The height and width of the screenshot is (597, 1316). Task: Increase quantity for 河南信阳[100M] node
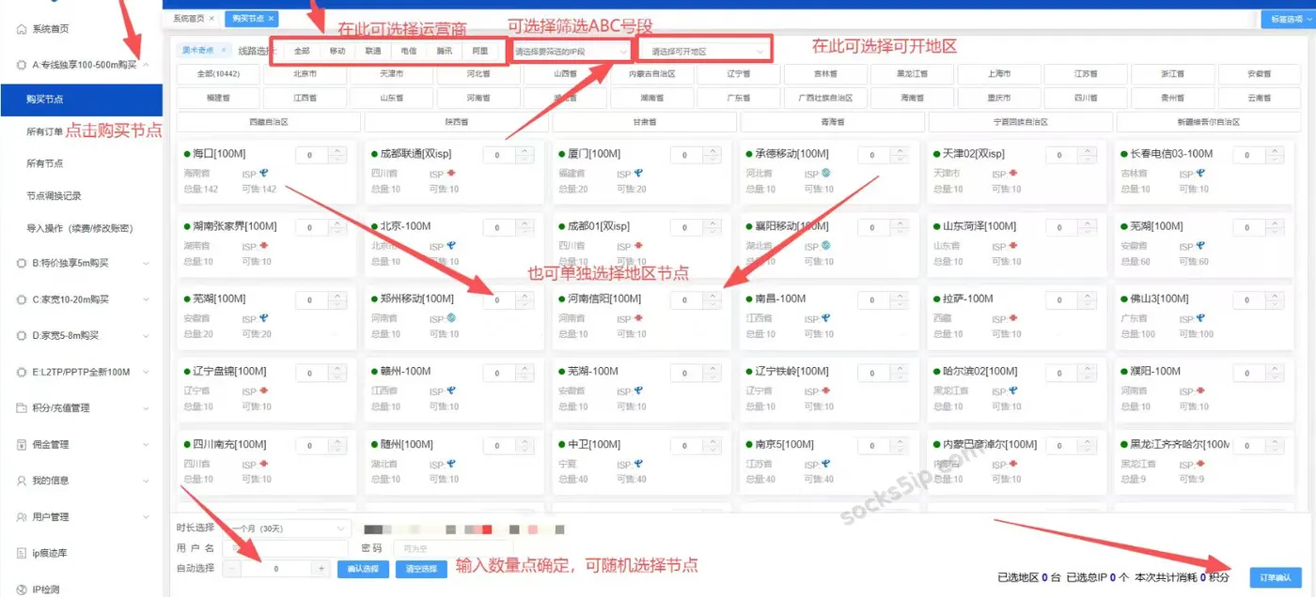click(713, 296)
